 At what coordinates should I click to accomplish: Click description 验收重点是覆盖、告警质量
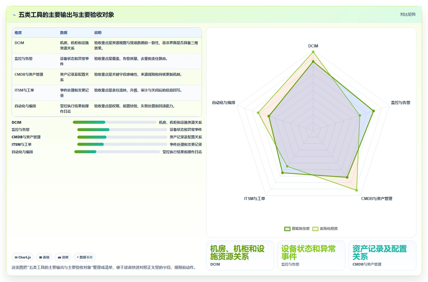131,59
